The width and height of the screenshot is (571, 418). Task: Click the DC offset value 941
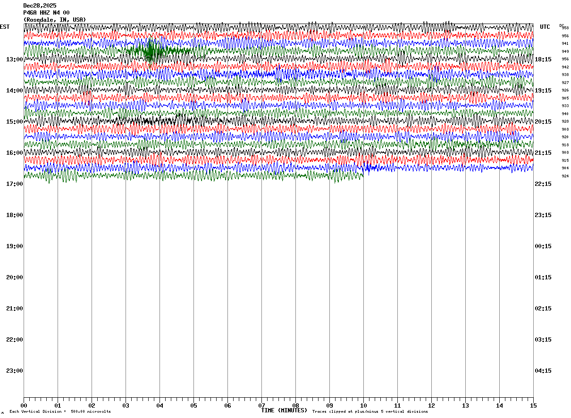click(565, 43)
